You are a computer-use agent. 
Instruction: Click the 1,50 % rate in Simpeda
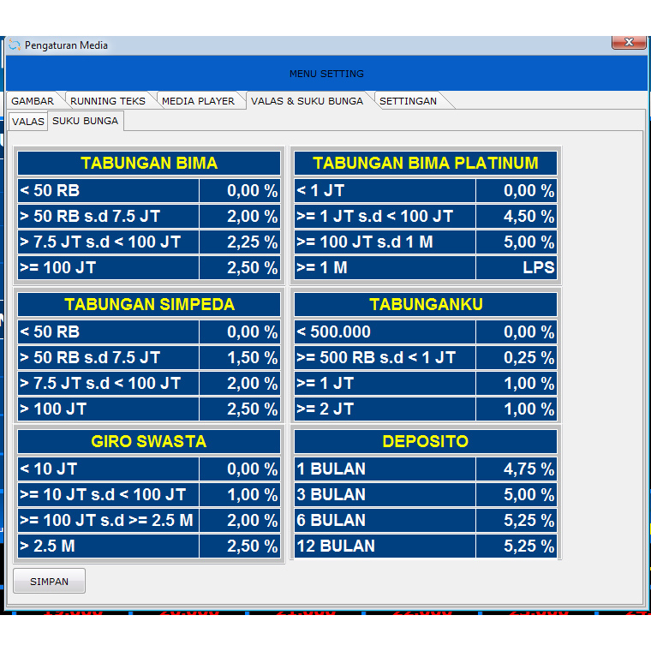[240, 357]
